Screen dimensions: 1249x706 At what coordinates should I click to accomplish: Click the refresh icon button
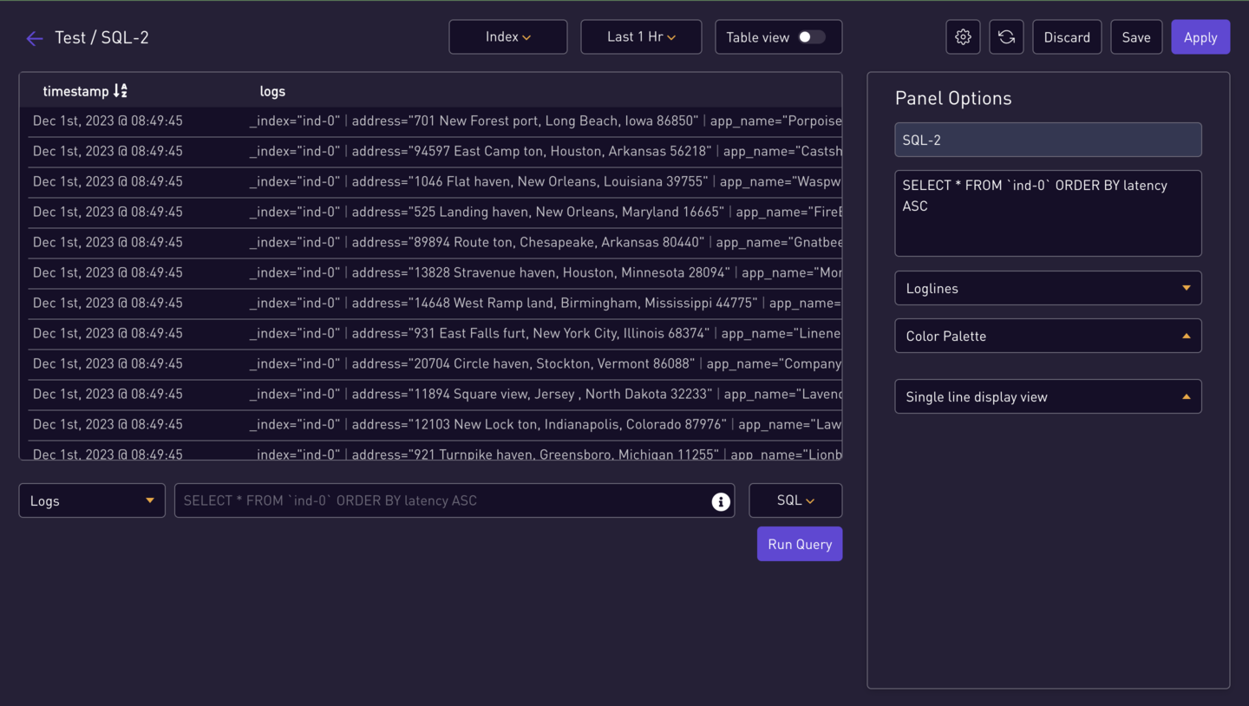pos(1006,37)
